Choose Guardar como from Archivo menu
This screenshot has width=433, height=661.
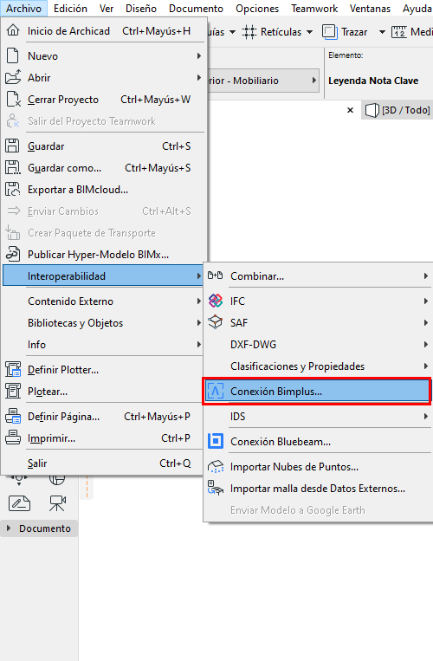[104, 168]
